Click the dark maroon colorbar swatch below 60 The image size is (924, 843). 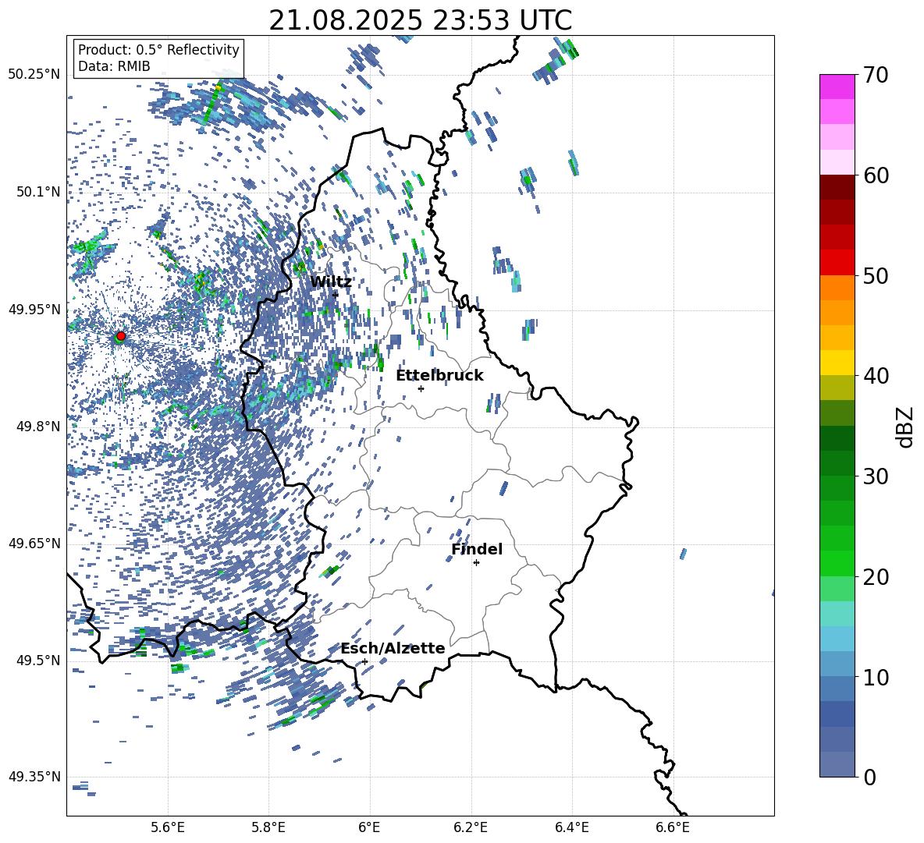click(837, 187)
